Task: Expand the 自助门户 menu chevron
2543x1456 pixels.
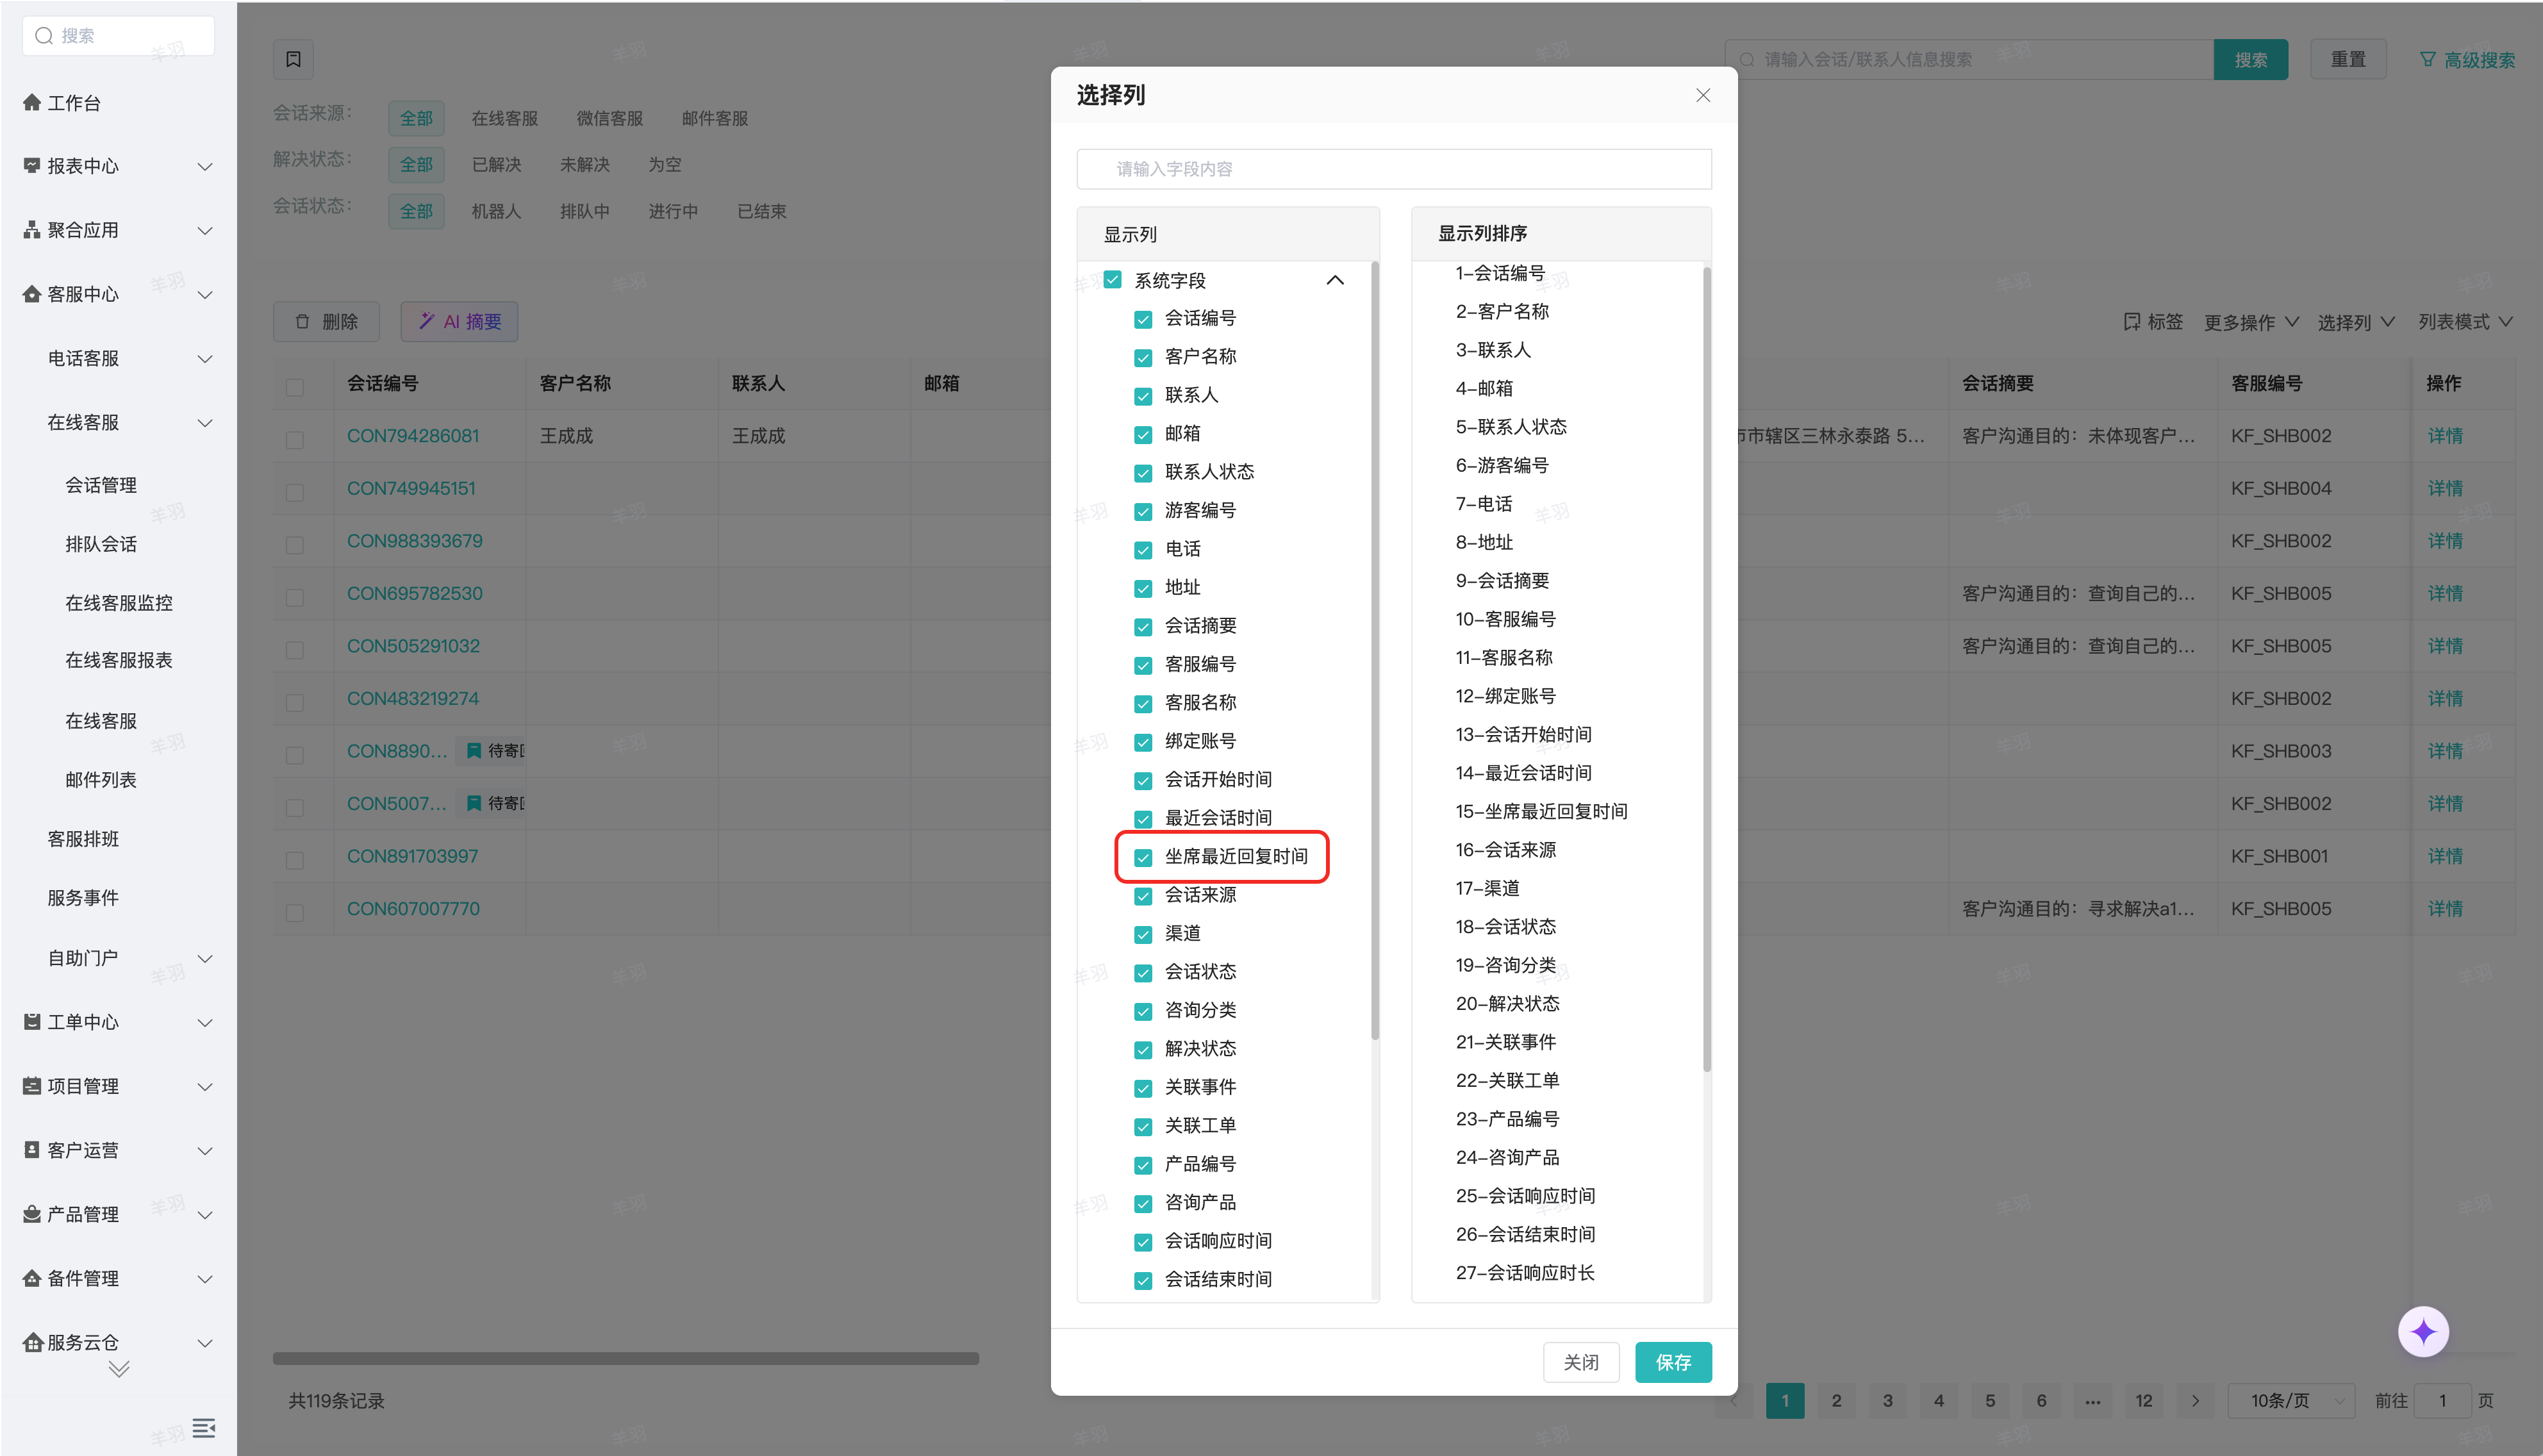Action: pos(205,958)
